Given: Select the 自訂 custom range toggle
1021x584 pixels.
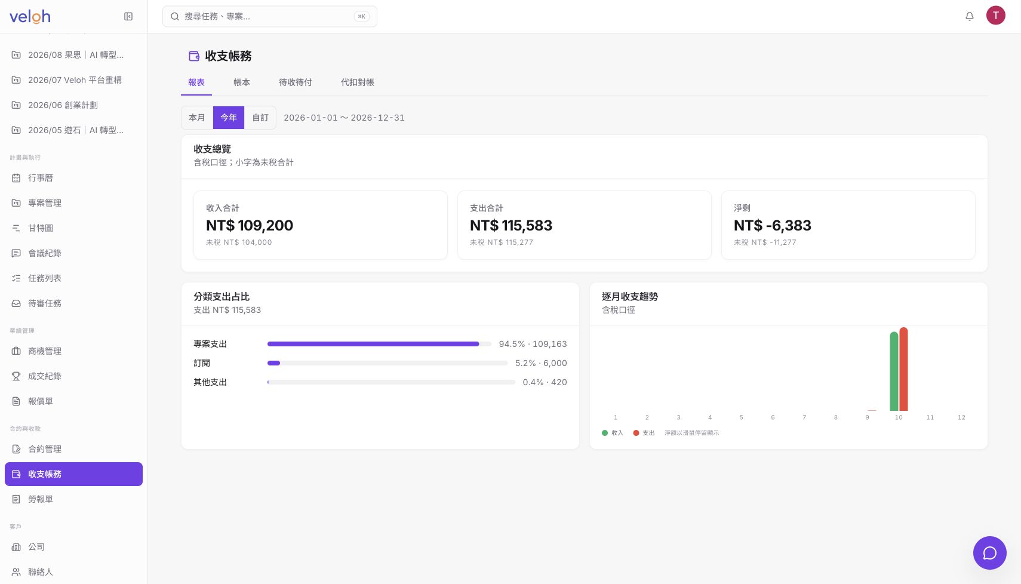Looking at the screenshot, I should pyautogui.click(x=260, y=118).
